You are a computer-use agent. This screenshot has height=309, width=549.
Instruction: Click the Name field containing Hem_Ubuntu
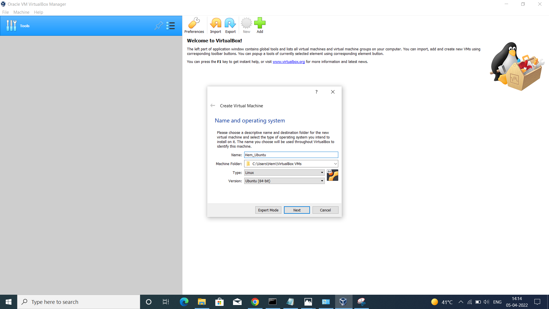[291, 155]
